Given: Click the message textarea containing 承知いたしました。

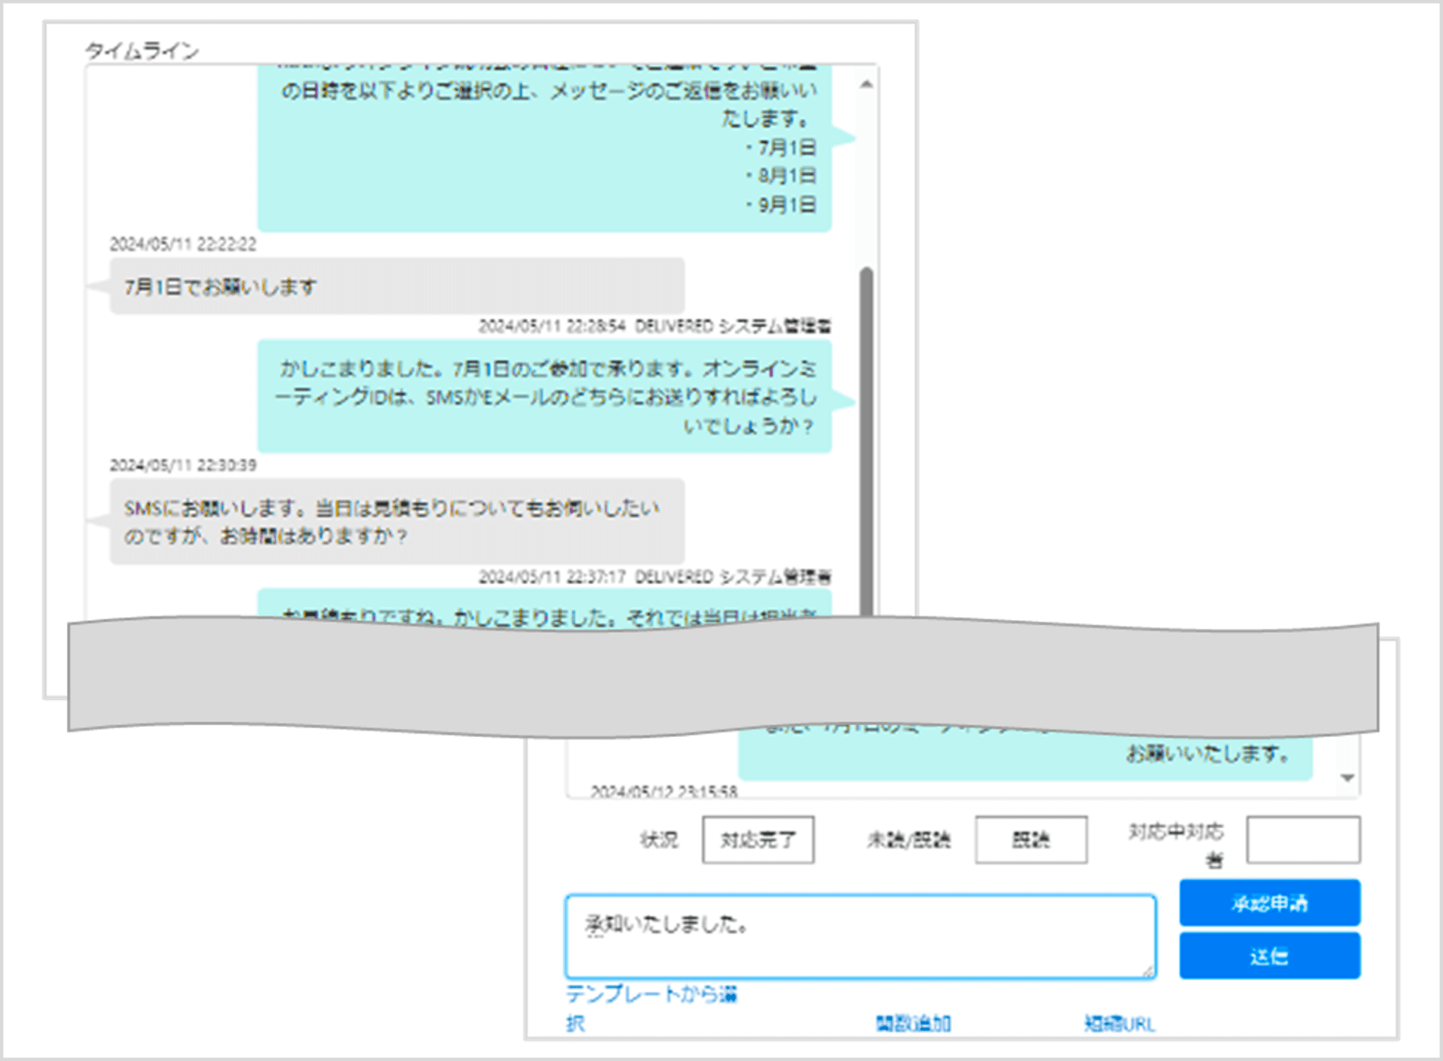Looking at the screenshot, I should point(860,935).
